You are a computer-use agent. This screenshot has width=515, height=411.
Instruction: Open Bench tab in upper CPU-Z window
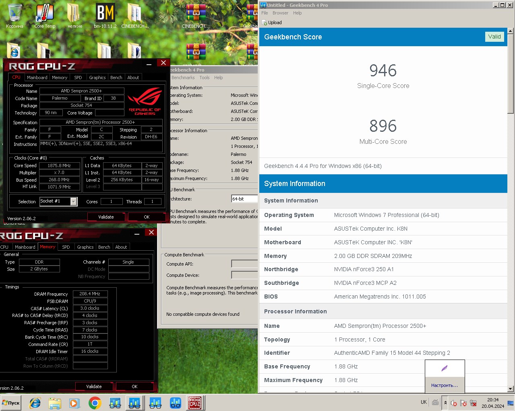[116, 78]
